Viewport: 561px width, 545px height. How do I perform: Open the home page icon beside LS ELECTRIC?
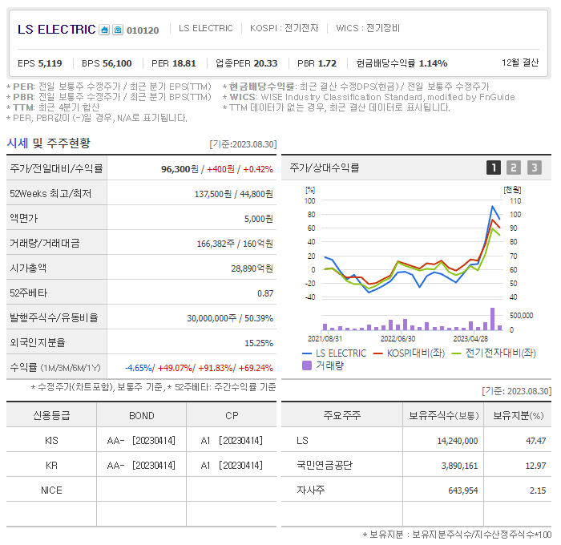(104, 30)
